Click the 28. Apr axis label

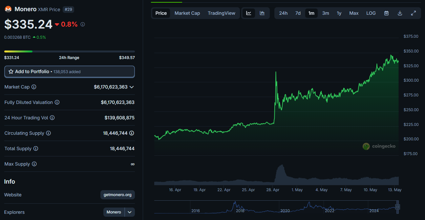(x=273, y=190)
